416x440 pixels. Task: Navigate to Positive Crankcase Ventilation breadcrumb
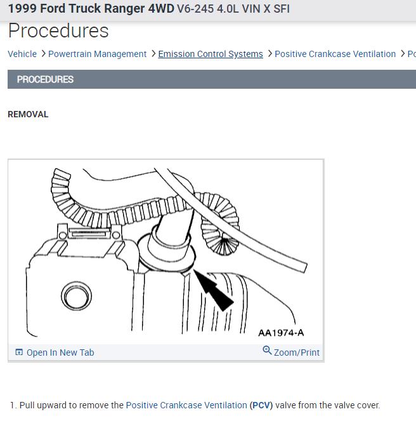(335, 54)
